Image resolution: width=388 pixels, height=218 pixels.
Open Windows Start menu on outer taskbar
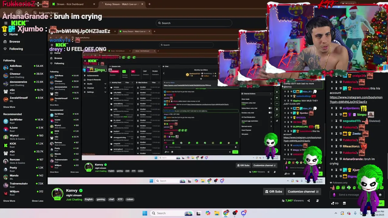tap(145, 213)
